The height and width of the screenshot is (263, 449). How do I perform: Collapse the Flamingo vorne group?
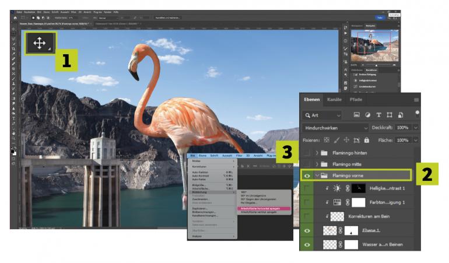coord(317,176)
